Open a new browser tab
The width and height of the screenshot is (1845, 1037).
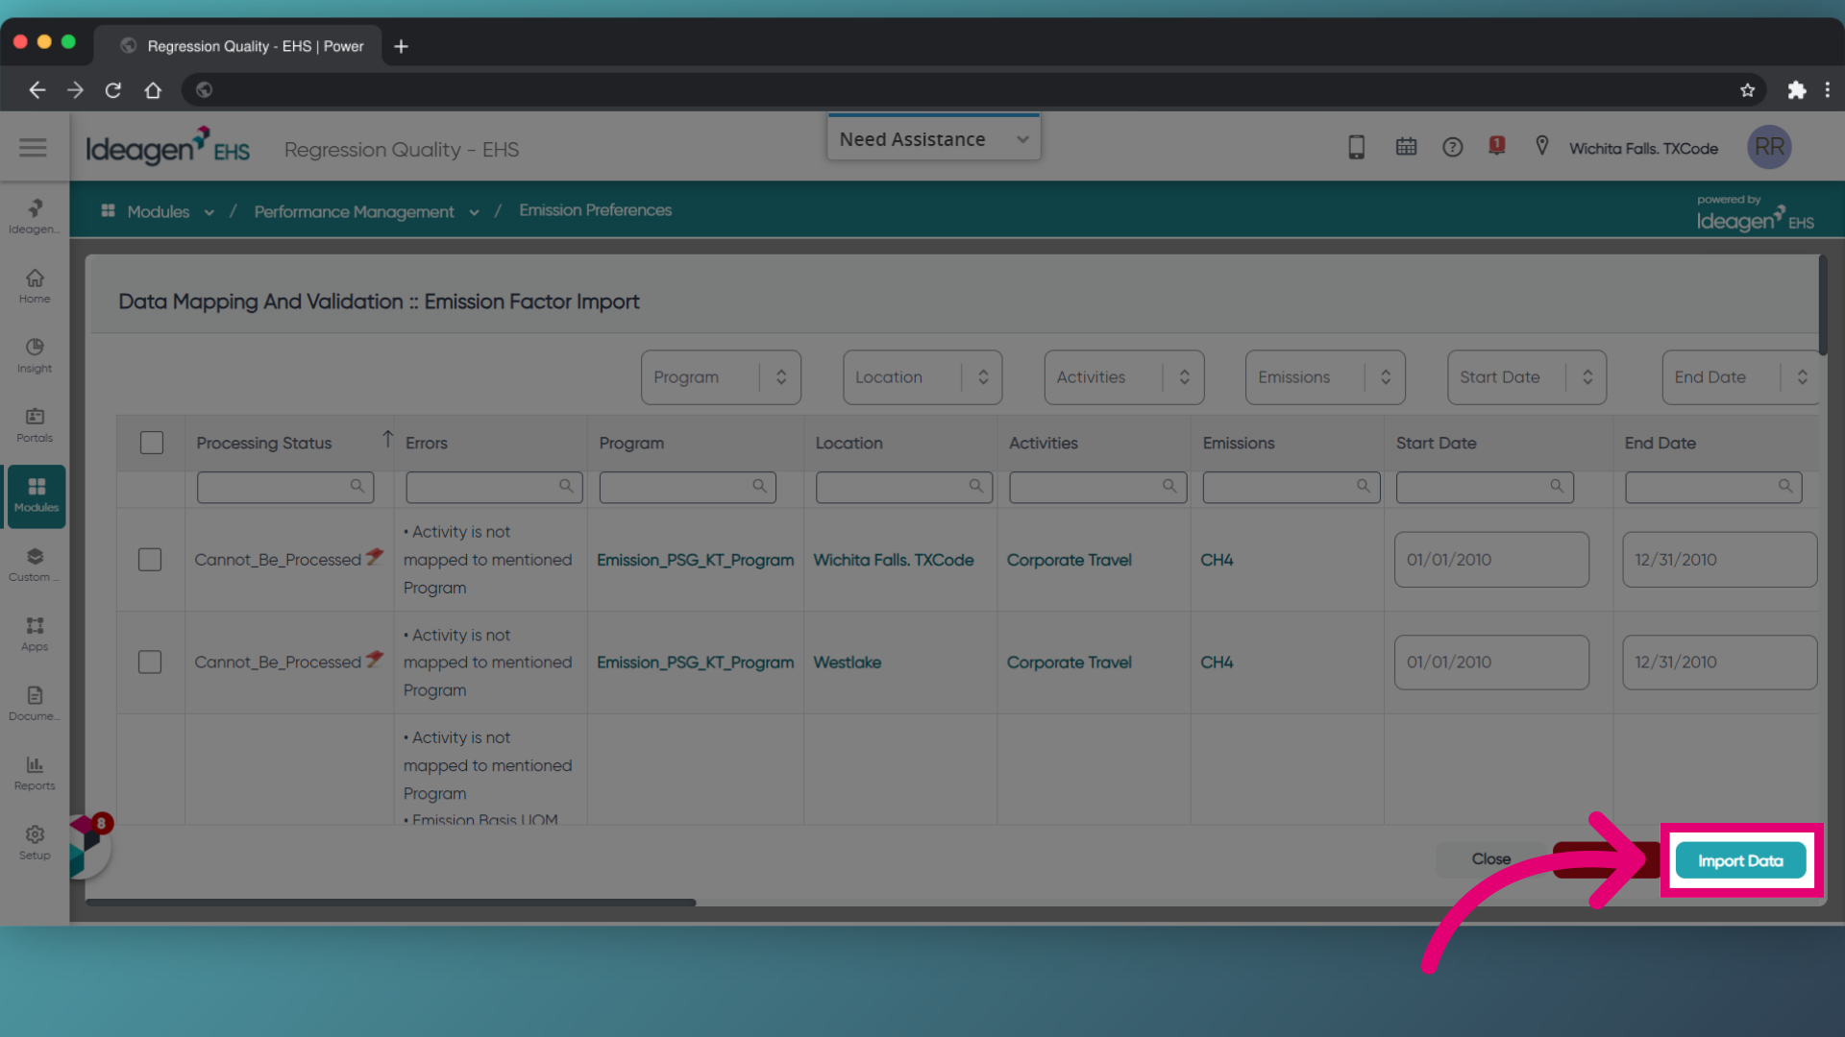click(x=402, y=46)
